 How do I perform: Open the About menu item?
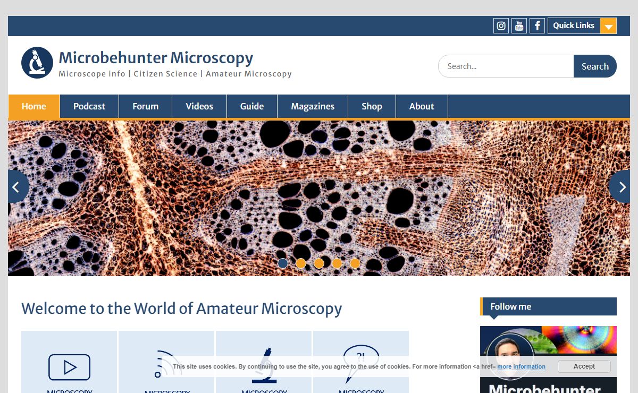(422, 106)
